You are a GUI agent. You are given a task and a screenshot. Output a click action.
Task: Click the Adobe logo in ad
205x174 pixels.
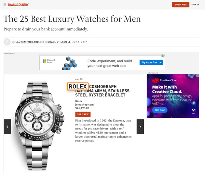[193, 111]
